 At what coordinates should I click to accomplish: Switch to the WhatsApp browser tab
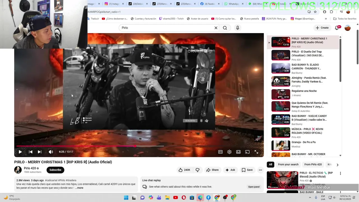pyautogui.click(x=234, y=4)
